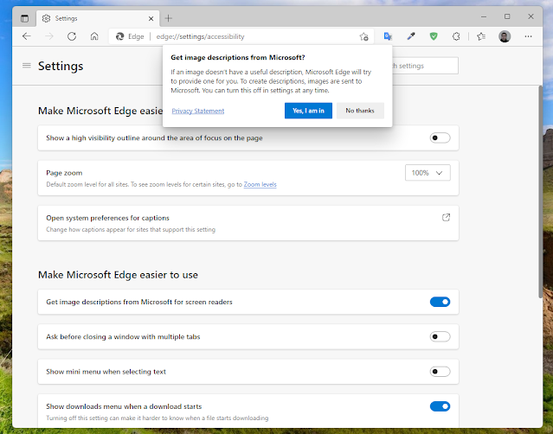Minimize the Edge window

tap(484, 16)
